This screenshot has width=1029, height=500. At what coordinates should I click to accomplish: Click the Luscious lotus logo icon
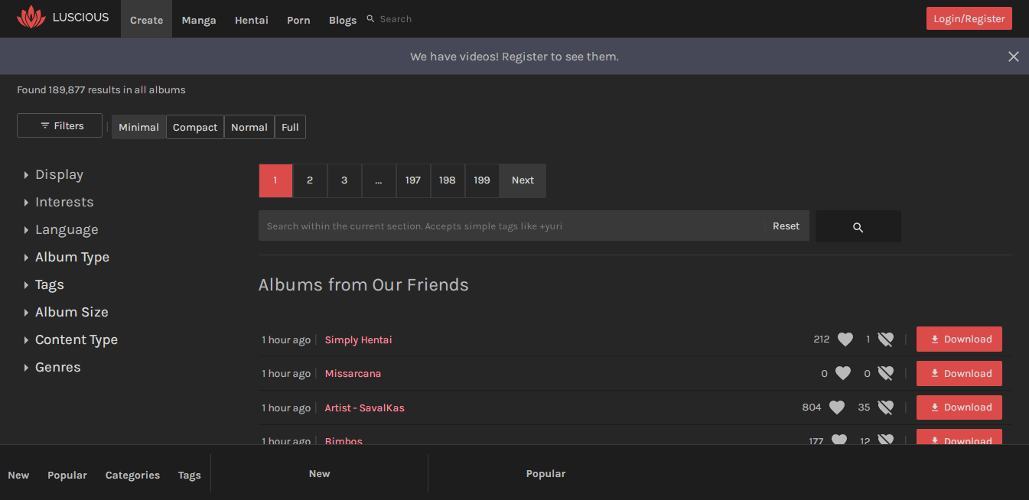[x=31, y=17]
